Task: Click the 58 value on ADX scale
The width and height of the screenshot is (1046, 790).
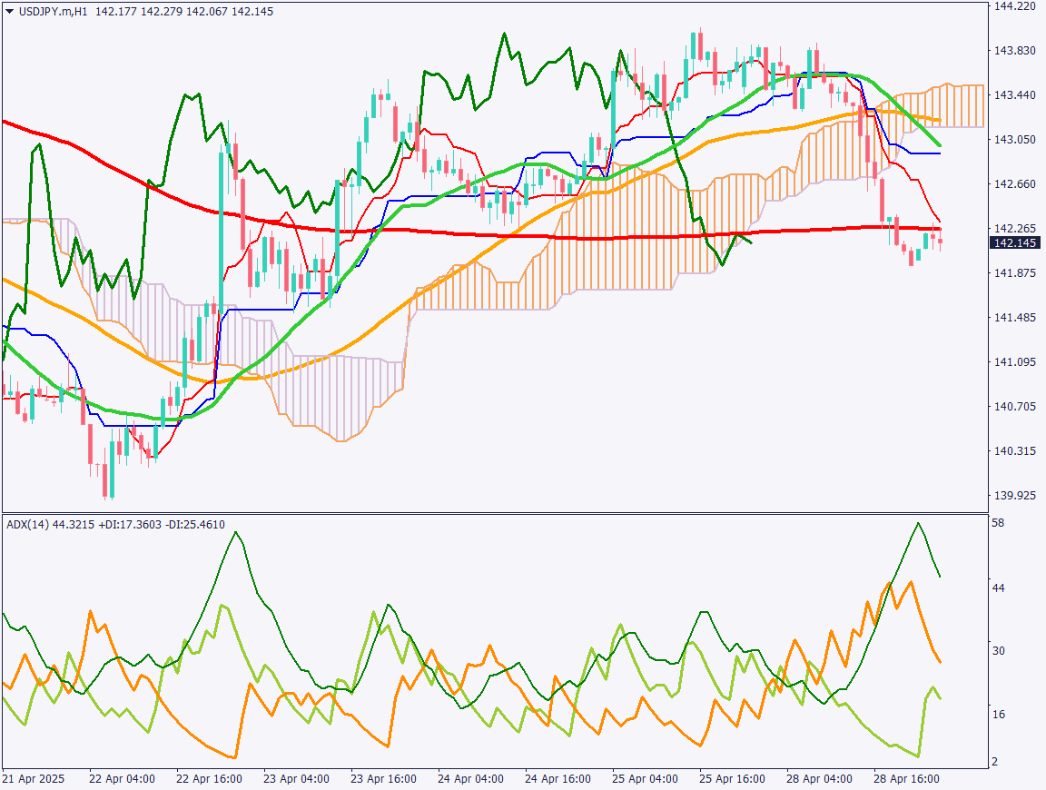Action: click(998, 524)
